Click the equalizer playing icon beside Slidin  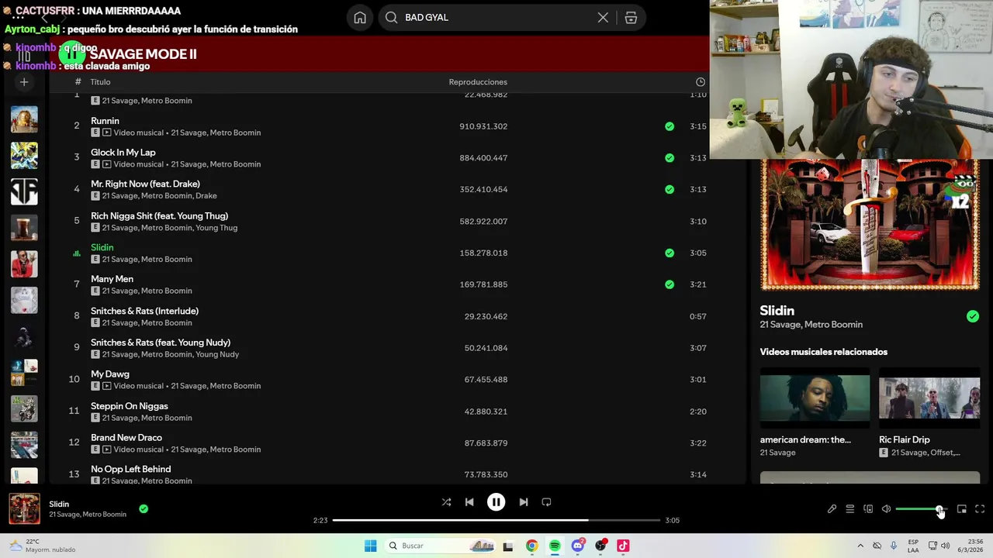coord(76,253)
